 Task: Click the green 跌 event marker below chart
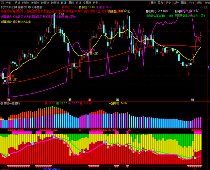pyautogui.click(x=70, y=100)
